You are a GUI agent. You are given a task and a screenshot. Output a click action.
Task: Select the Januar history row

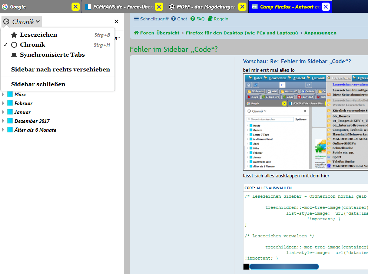(x=62, y=112)
